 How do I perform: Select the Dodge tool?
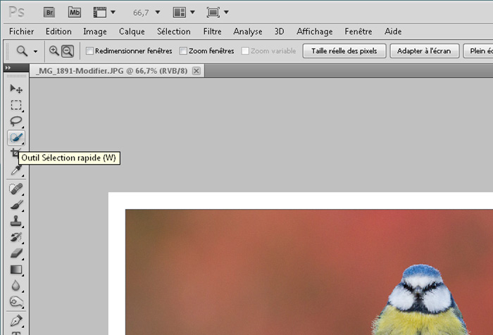click(16, 302)
